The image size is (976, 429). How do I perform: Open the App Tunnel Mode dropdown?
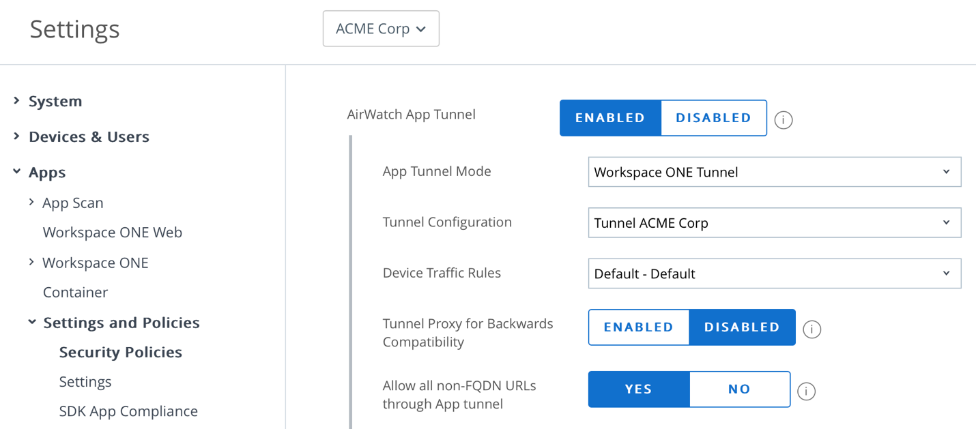774,172
